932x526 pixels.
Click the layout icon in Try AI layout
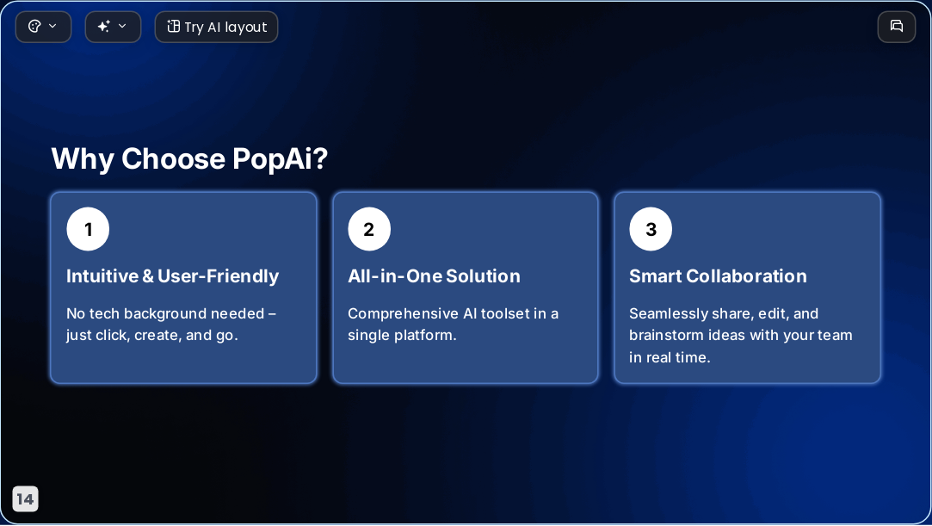pos(174,26)
